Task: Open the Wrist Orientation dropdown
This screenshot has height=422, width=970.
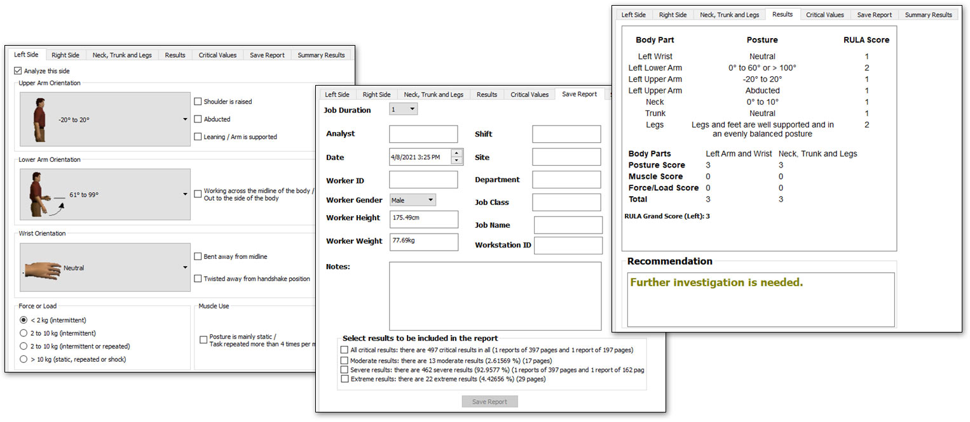Action: click(x=105, y=268)
